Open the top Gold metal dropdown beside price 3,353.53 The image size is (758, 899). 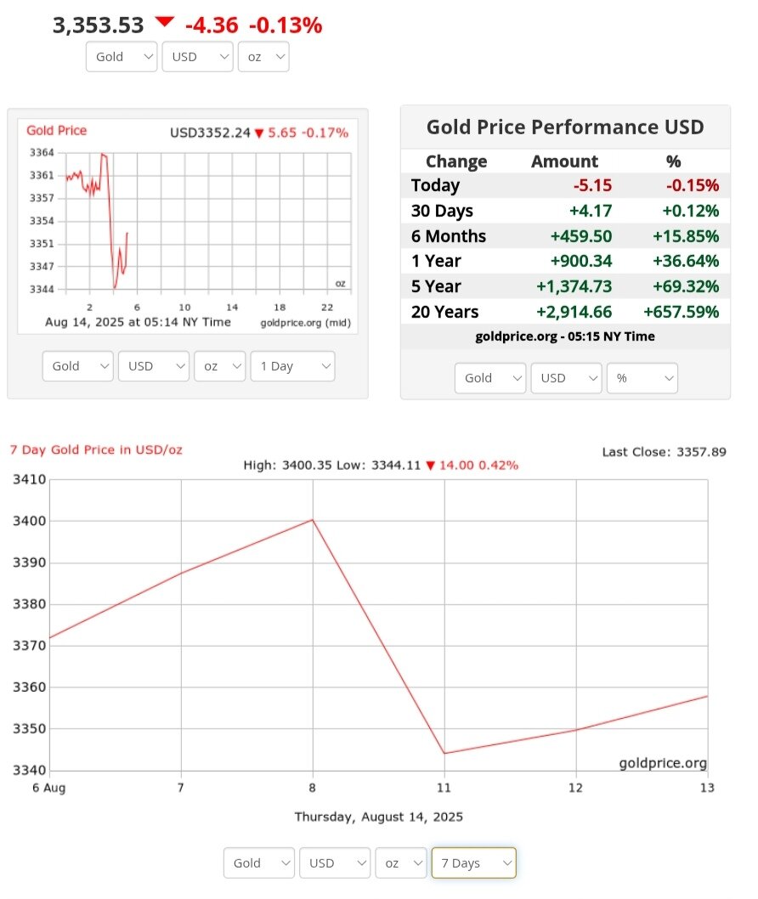122,57
